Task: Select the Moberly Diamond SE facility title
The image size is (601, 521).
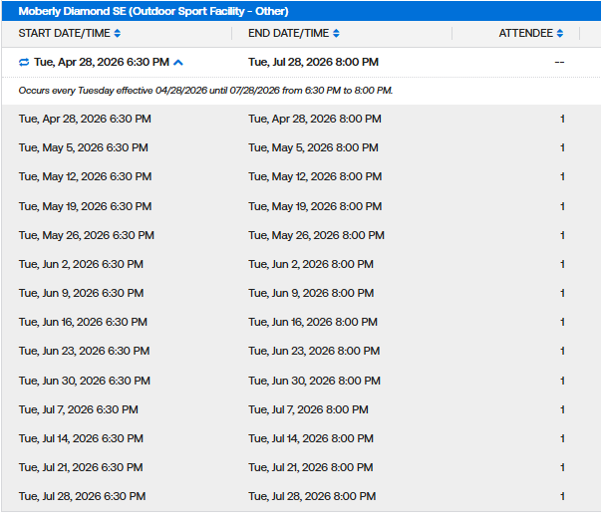Action: pos(153,12)
